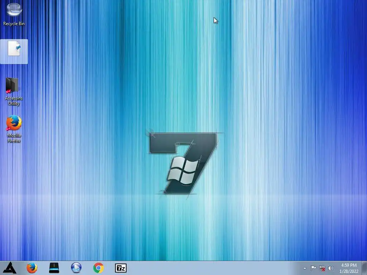Open the Start menu triangle logo button
This screenshot has height=275, width=367.
(x=10, y=268)
